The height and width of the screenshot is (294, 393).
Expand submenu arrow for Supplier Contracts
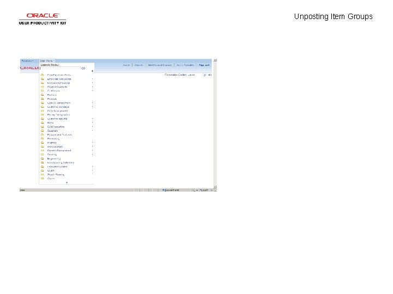92,87
